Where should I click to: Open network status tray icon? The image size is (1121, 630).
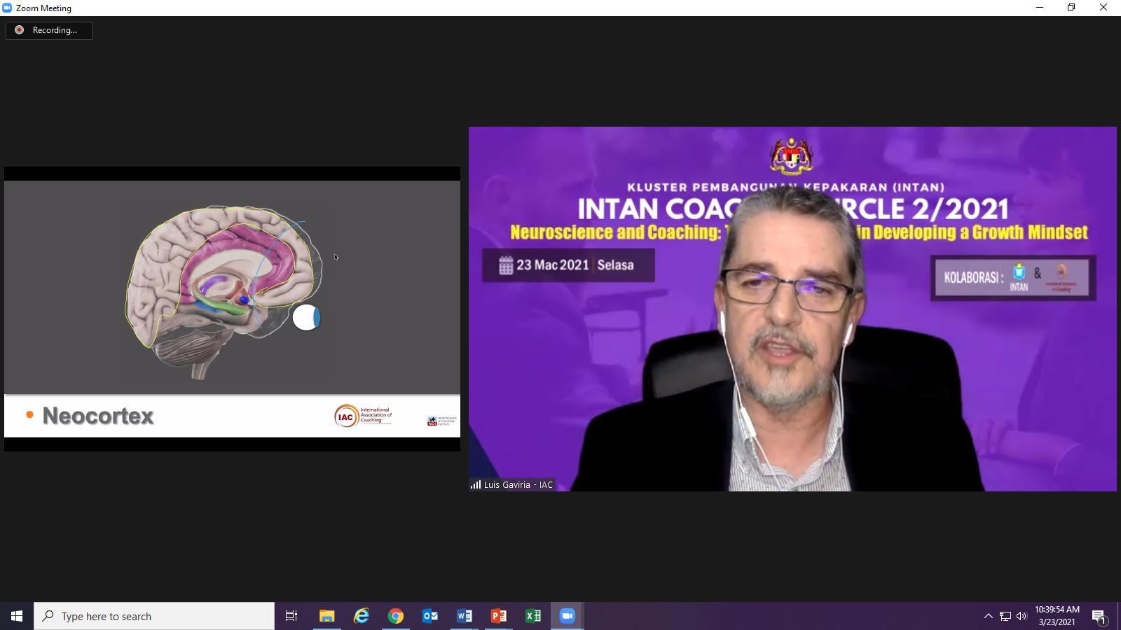click(1005, 616)
